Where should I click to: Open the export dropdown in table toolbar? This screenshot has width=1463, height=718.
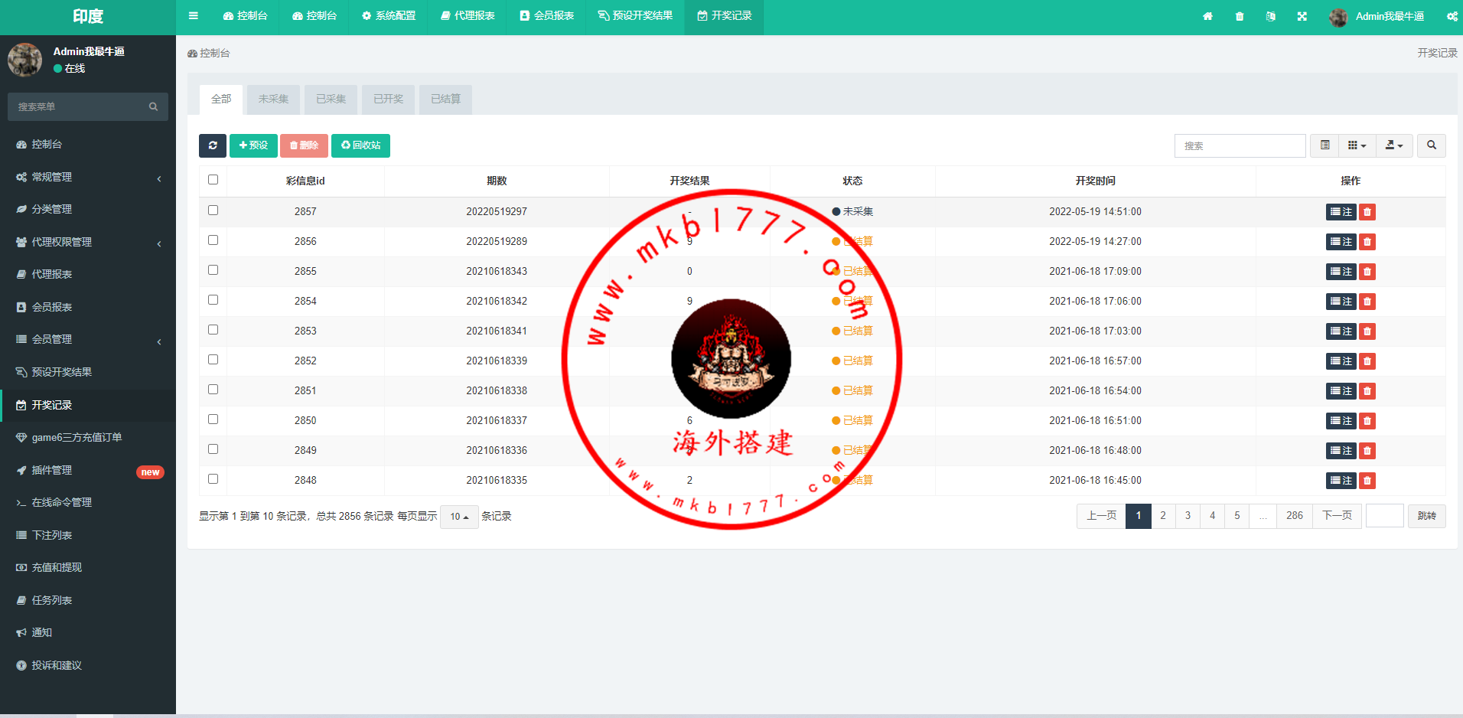[1394, 145]
